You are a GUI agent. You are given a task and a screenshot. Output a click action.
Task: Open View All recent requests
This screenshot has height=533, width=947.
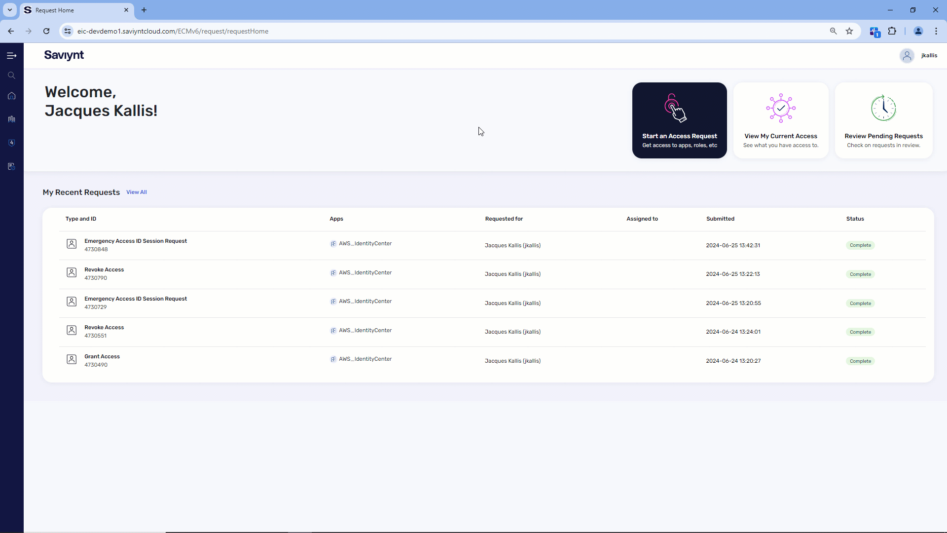[136, 192]
